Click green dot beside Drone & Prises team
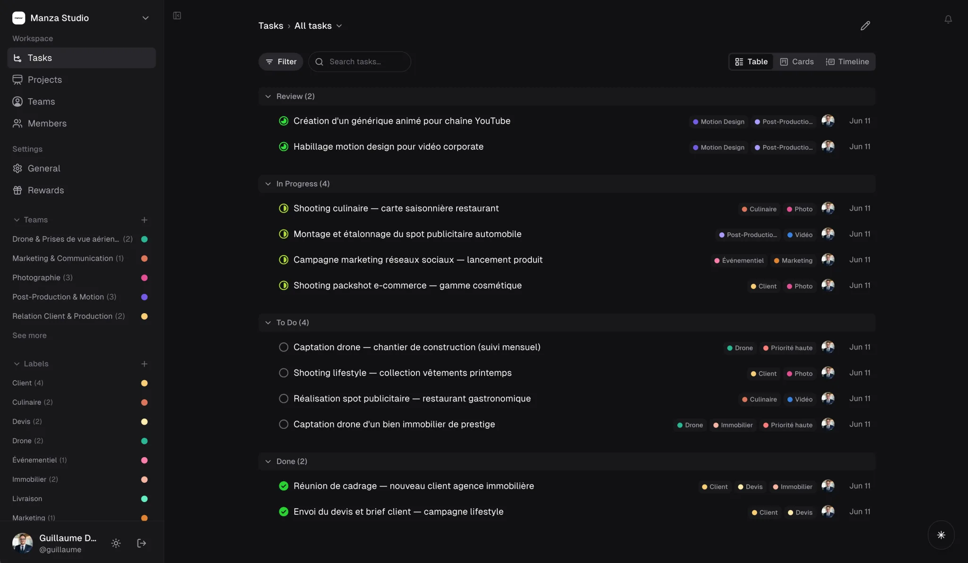The width and height of the screenshot is (968, 563). (145, 239)
